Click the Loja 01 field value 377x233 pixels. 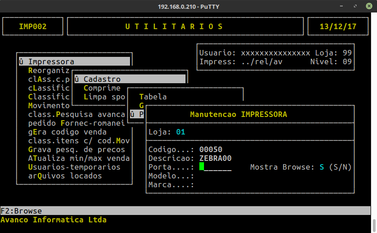180,132
